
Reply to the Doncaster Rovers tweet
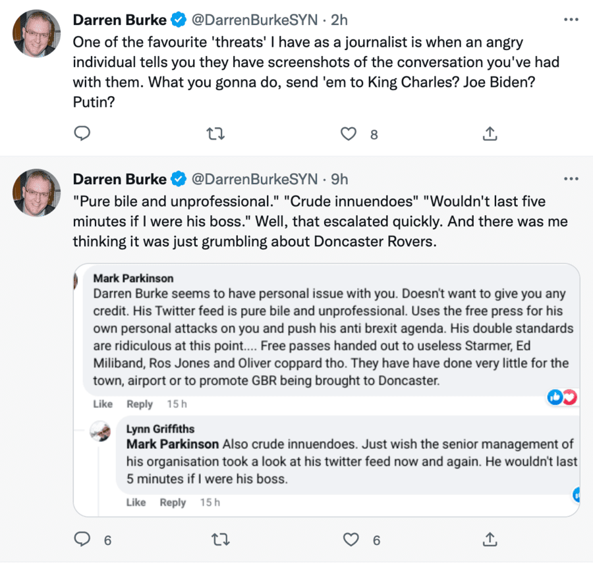(x=82, y=540)
